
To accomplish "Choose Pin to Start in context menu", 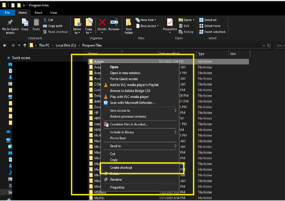I will [140, 138].
